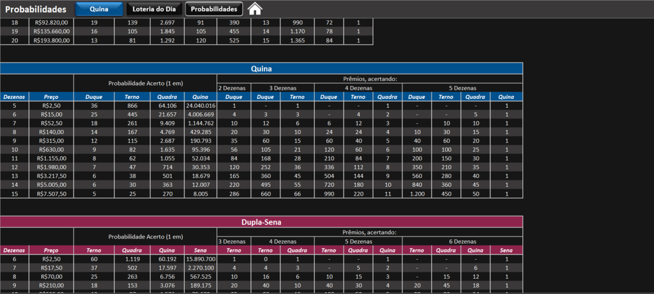
Task: Click "Dezenas" column header in Dupla-Sena table
Action: click(x=15, y=250)
